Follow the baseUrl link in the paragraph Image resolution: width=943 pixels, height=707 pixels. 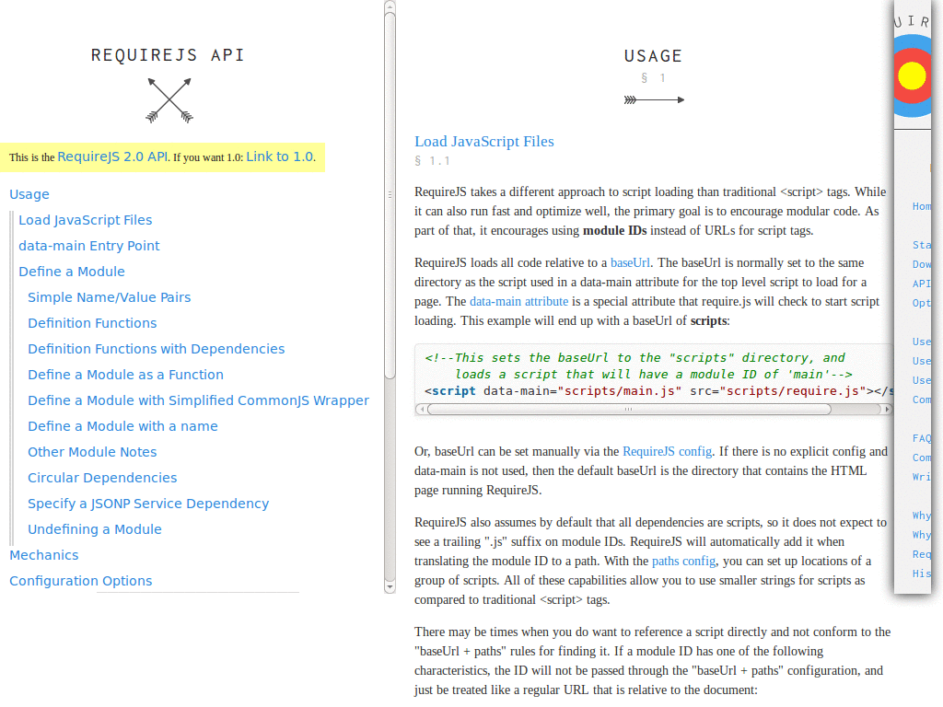click(x=630, y=263)
